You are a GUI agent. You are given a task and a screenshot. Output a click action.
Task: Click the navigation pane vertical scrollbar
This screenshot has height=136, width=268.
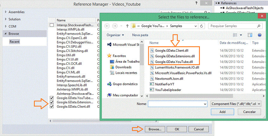click(142, 54)
